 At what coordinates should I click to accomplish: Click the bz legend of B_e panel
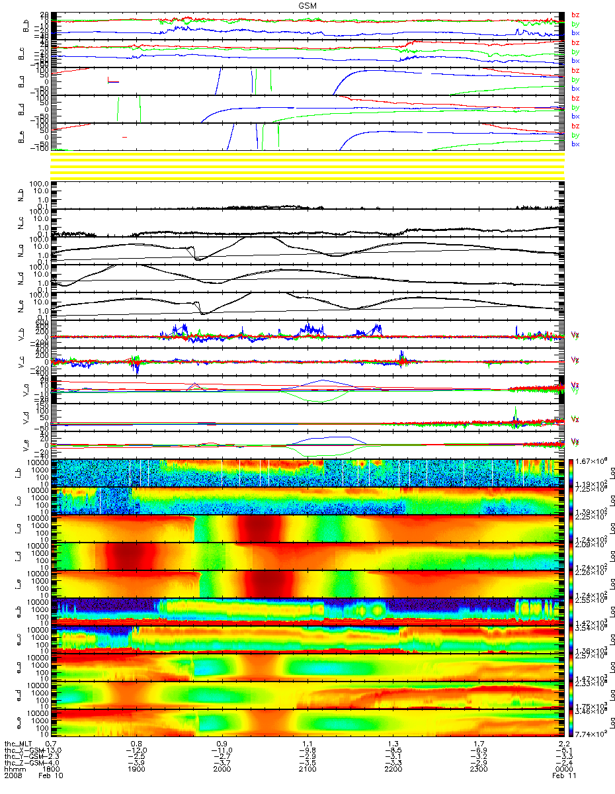coord(575,126)
